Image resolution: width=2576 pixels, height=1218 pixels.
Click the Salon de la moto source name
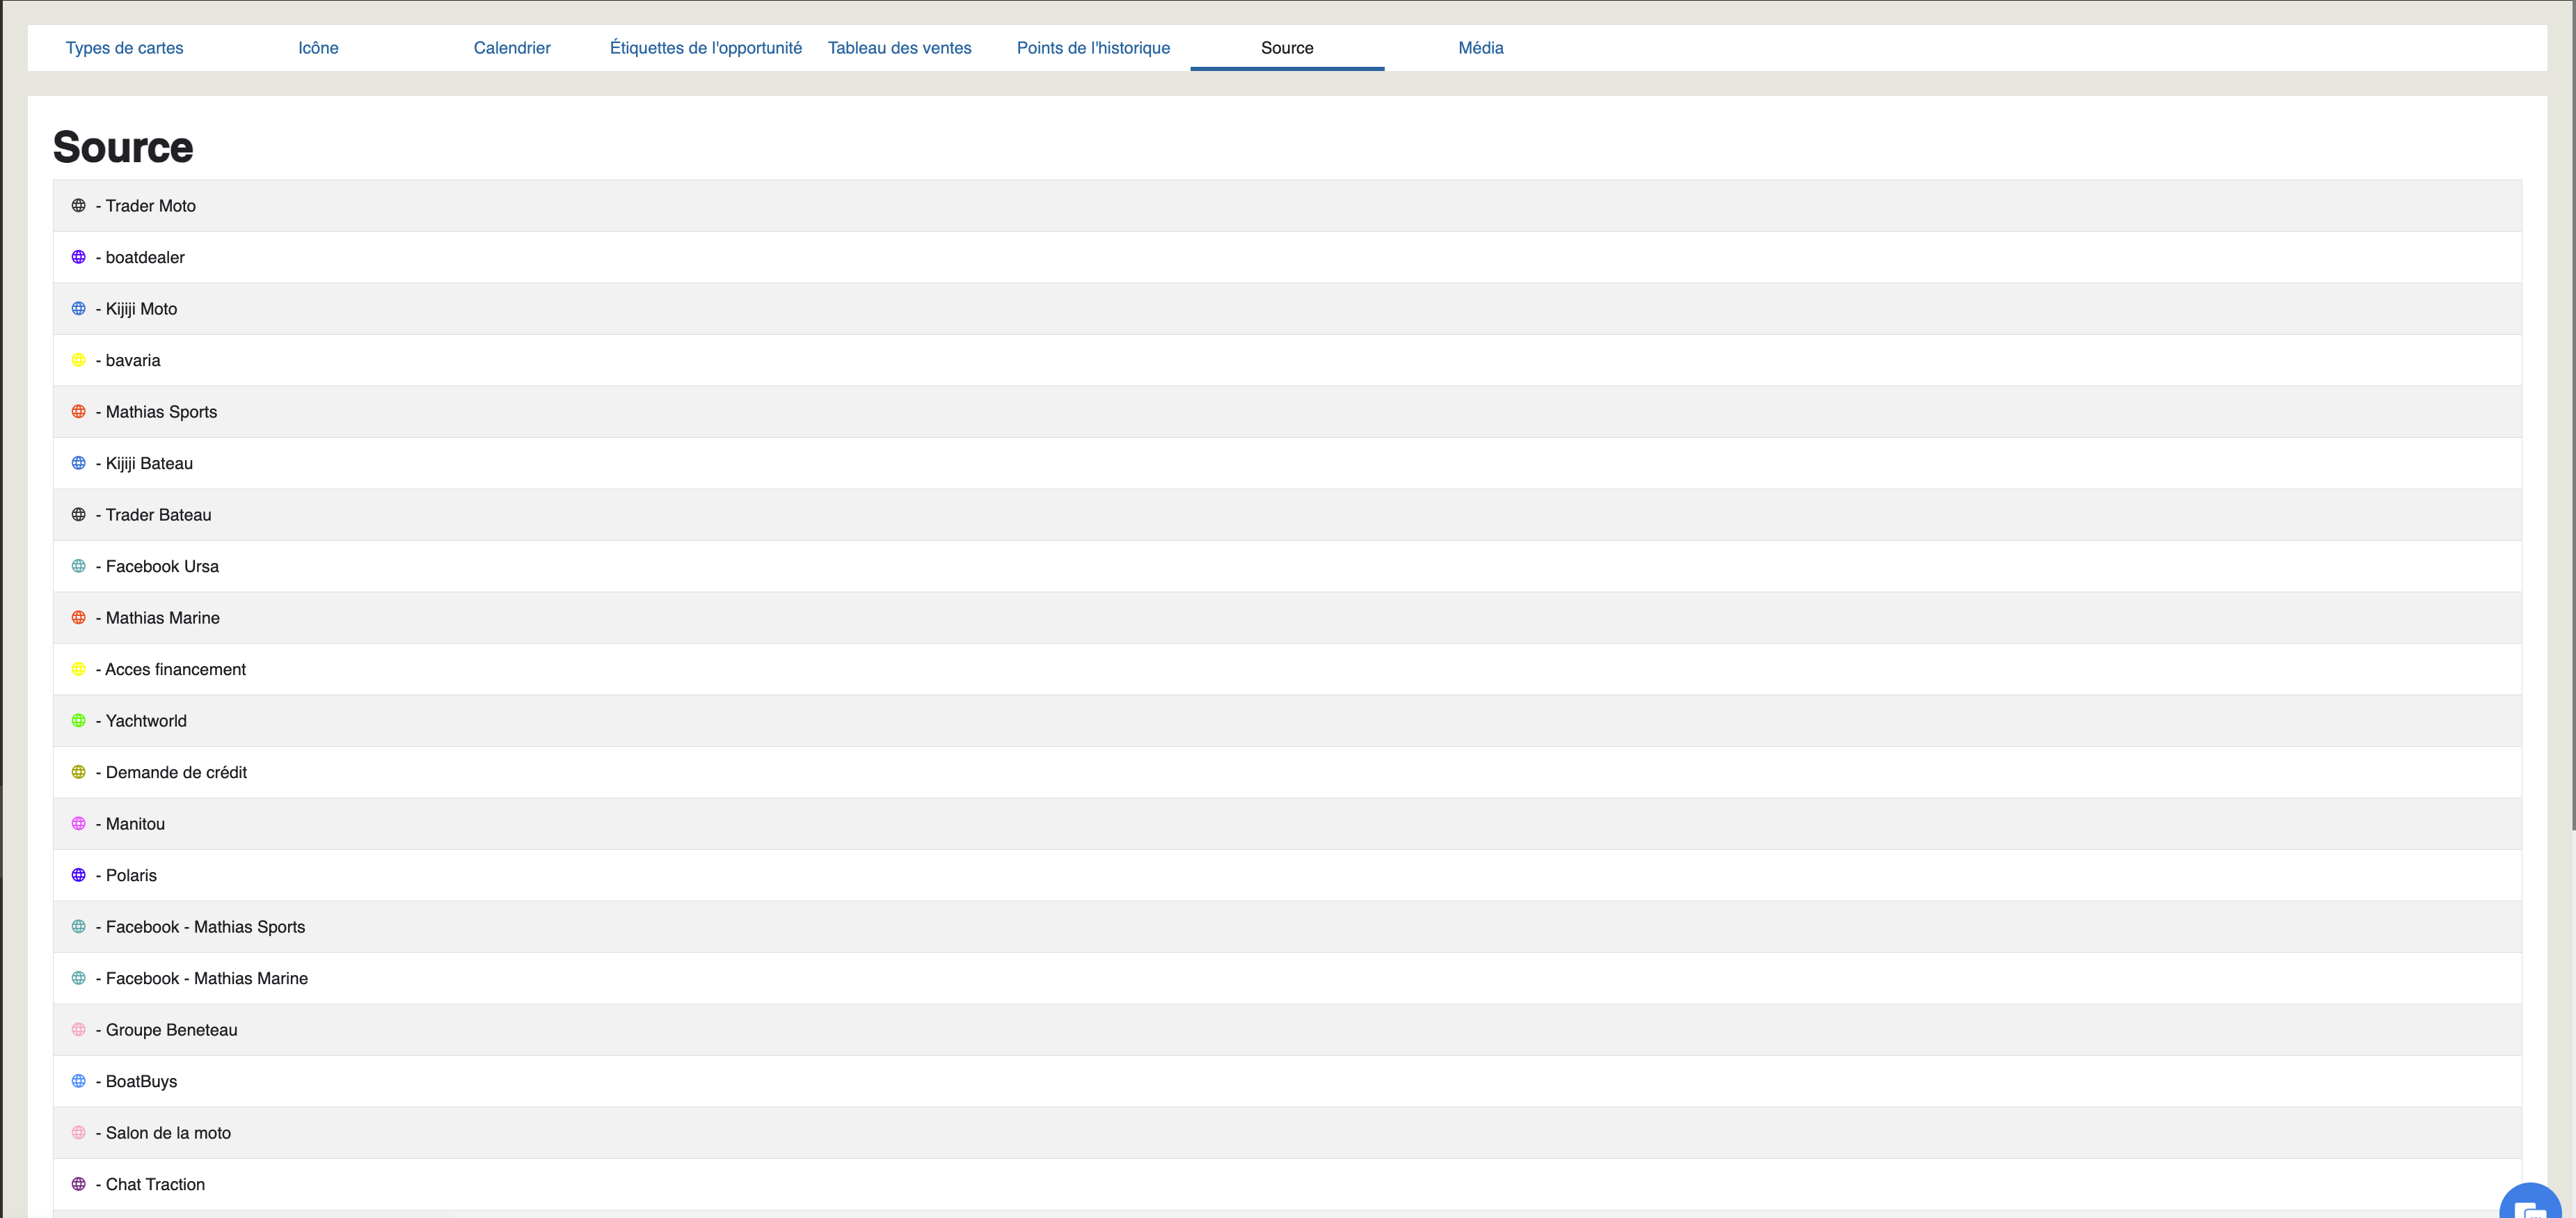[168, 1133]
